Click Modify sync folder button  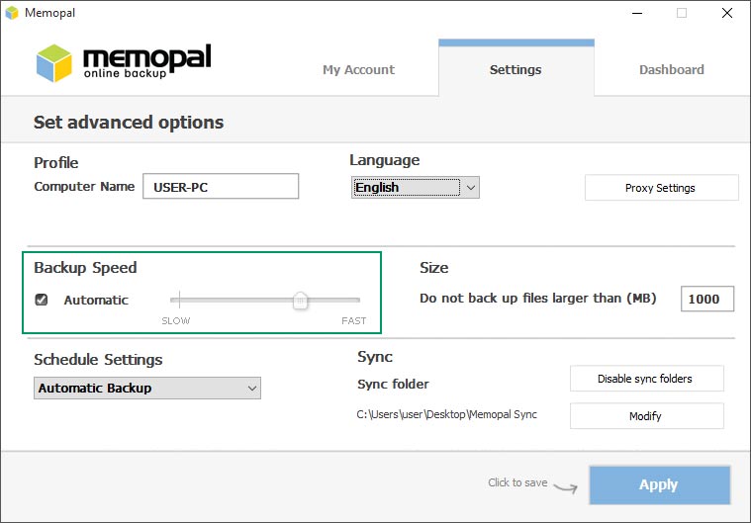click(x=646, y=416)
